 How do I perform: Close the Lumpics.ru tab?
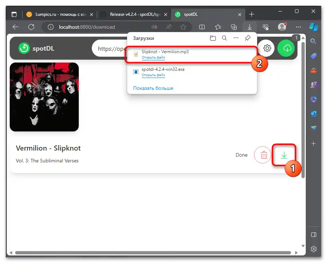[x=91, y=15]
